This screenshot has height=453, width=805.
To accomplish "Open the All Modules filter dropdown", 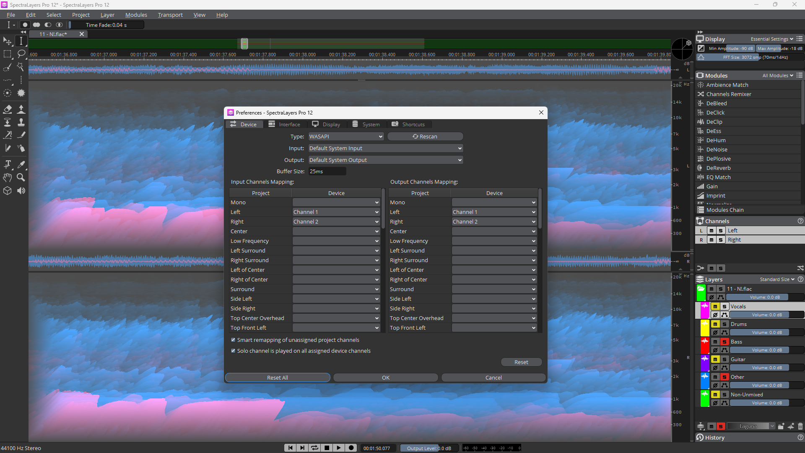I will [778, 75].
